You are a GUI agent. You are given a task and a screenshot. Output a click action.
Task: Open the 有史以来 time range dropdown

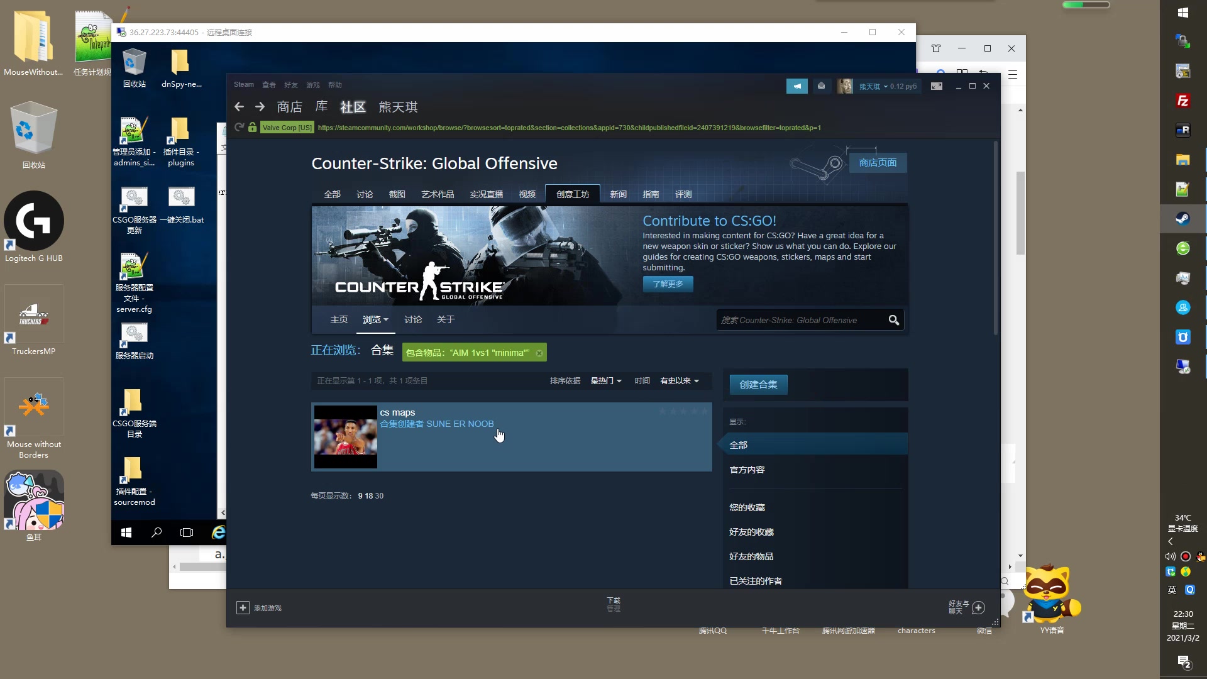coord(679,381)
